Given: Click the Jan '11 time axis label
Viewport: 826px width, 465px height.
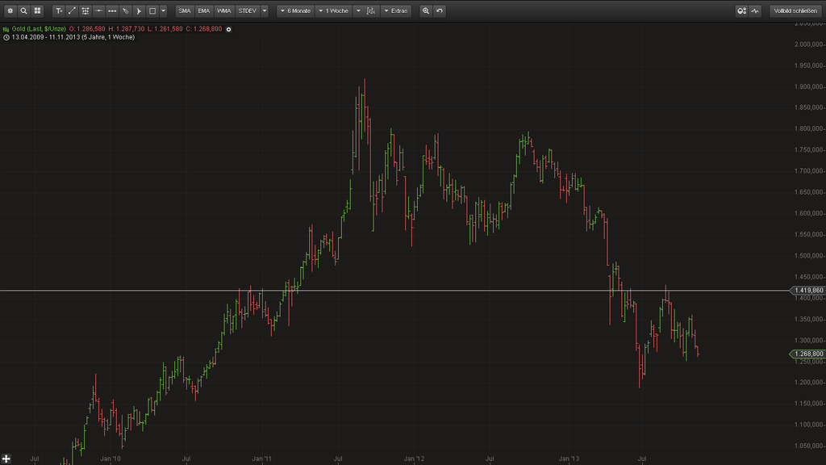Looking at the screenshot, I should 261,459.
